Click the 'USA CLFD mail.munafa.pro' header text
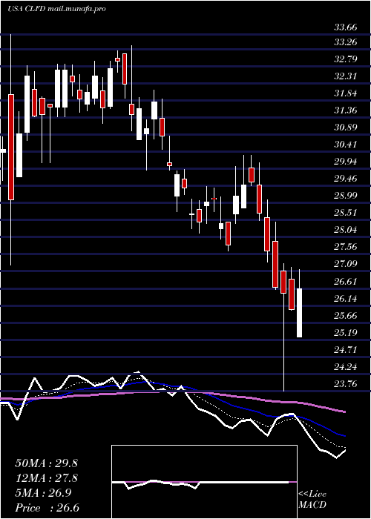The image size is (371, 519). coord(56,9)
